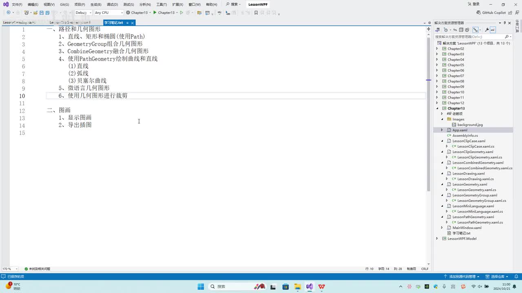Close the 学习笔记.txt tab
Screen dimensions: 522x293
coord(133,23)
